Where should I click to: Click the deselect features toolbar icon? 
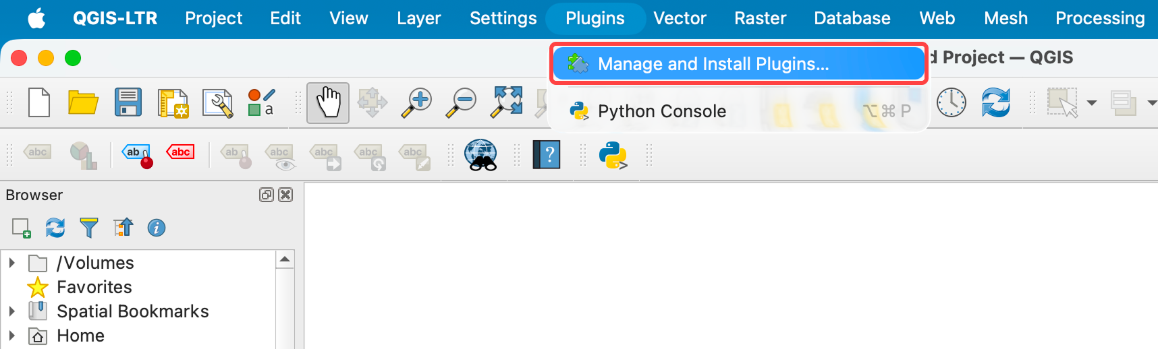point(1124,103)
